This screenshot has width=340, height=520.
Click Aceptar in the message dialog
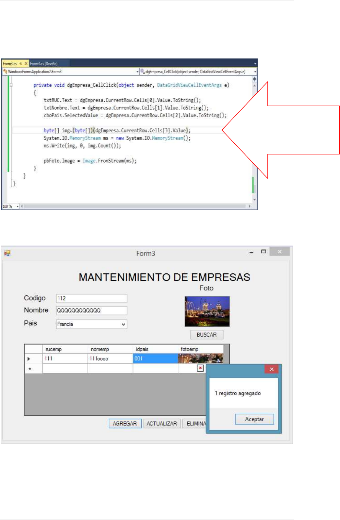coord(255,419)
